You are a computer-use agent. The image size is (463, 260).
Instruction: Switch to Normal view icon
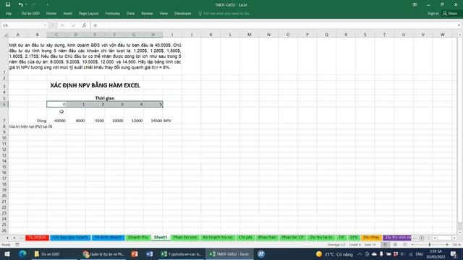[x=386, y=245]
